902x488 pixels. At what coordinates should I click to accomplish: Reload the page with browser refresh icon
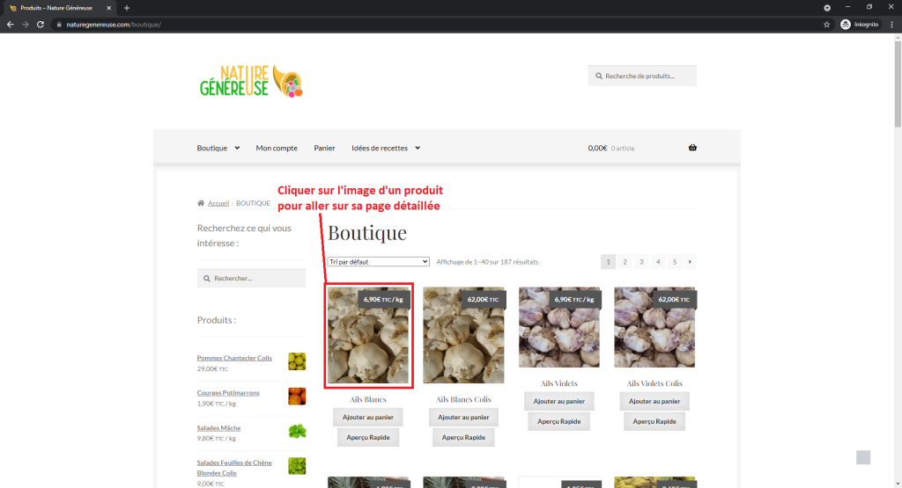point(41,25)
